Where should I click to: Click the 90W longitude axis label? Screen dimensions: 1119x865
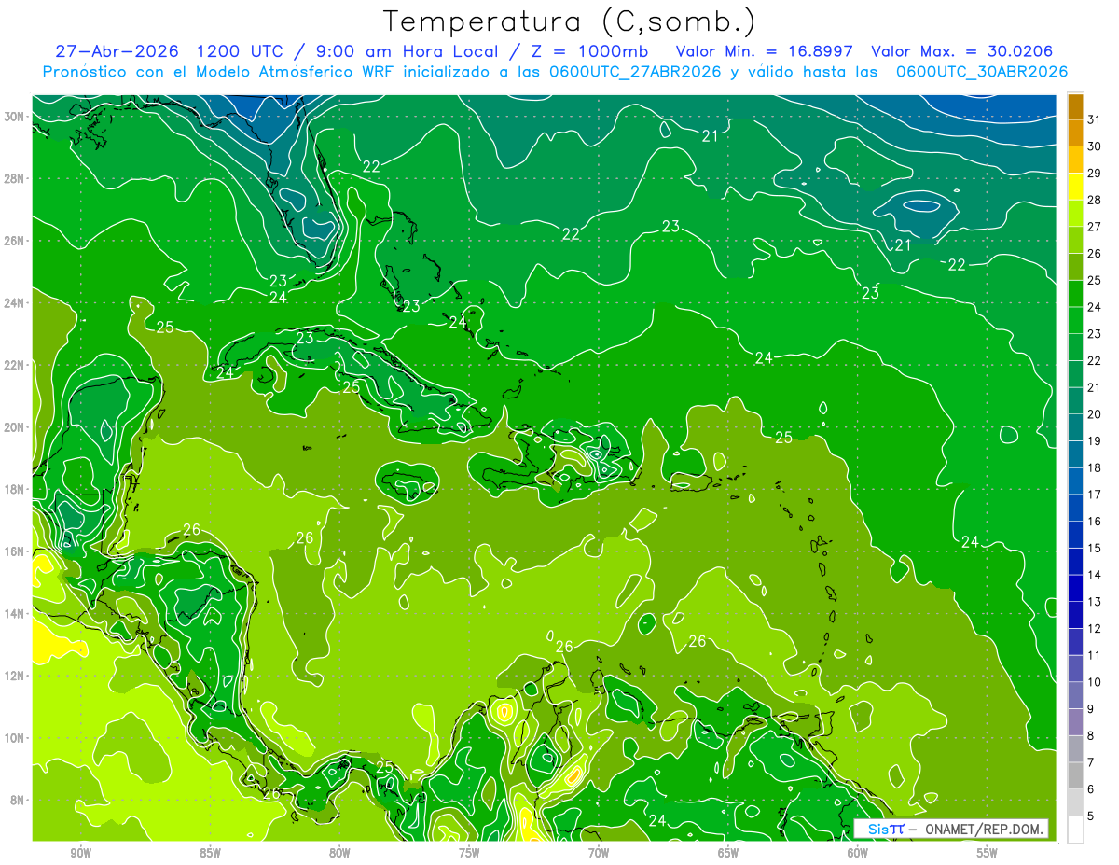point(80,853)
